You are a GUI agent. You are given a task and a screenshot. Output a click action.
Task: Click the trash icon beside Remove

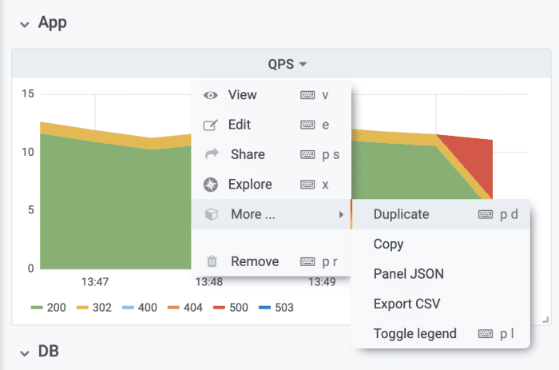click(x=212, y=261)
